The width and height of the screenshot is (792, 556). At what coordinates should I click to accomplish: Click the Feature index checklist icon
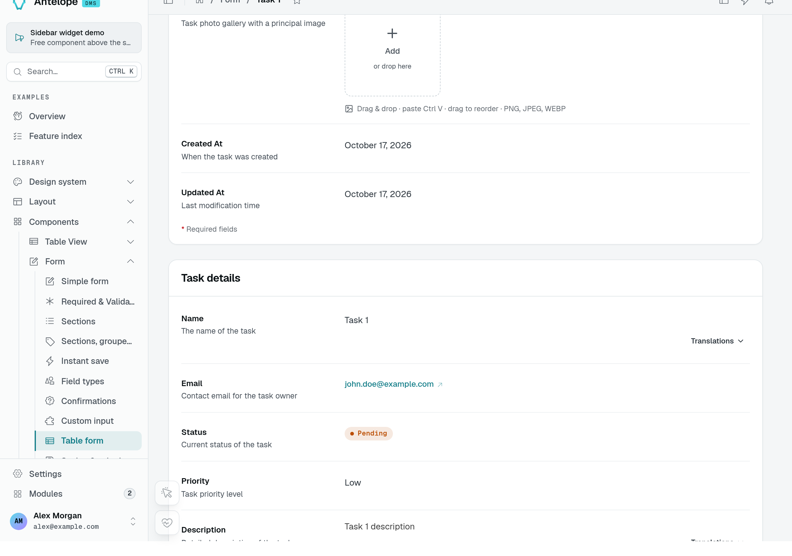coord(18,136)
